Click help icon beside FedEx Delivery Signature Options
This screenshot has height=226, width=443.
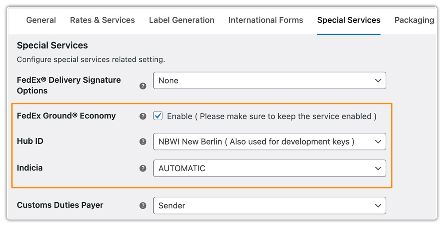(x=143, y=86)
